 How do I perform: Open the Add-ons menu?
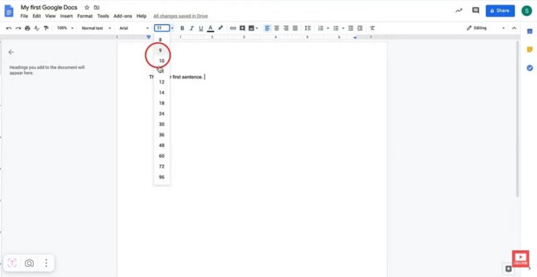point(123,15)
